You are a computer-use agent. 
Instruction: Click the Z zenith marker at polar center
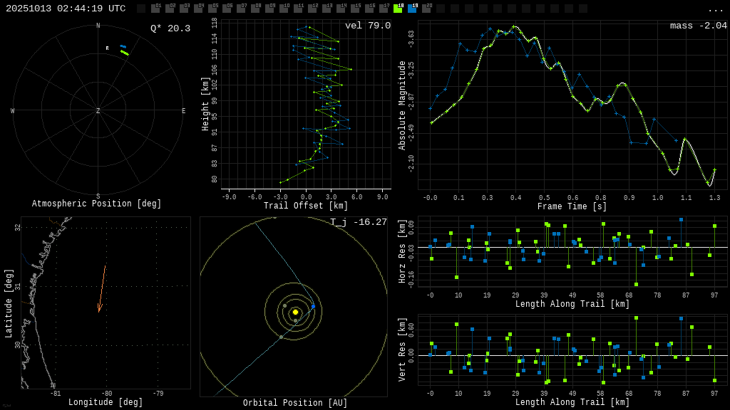point(98,111)
